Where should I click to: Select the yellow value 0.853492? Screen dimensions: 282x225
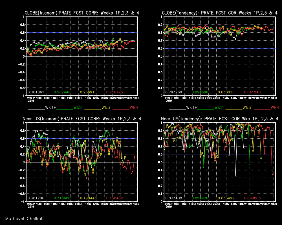[x=226, y=198]
